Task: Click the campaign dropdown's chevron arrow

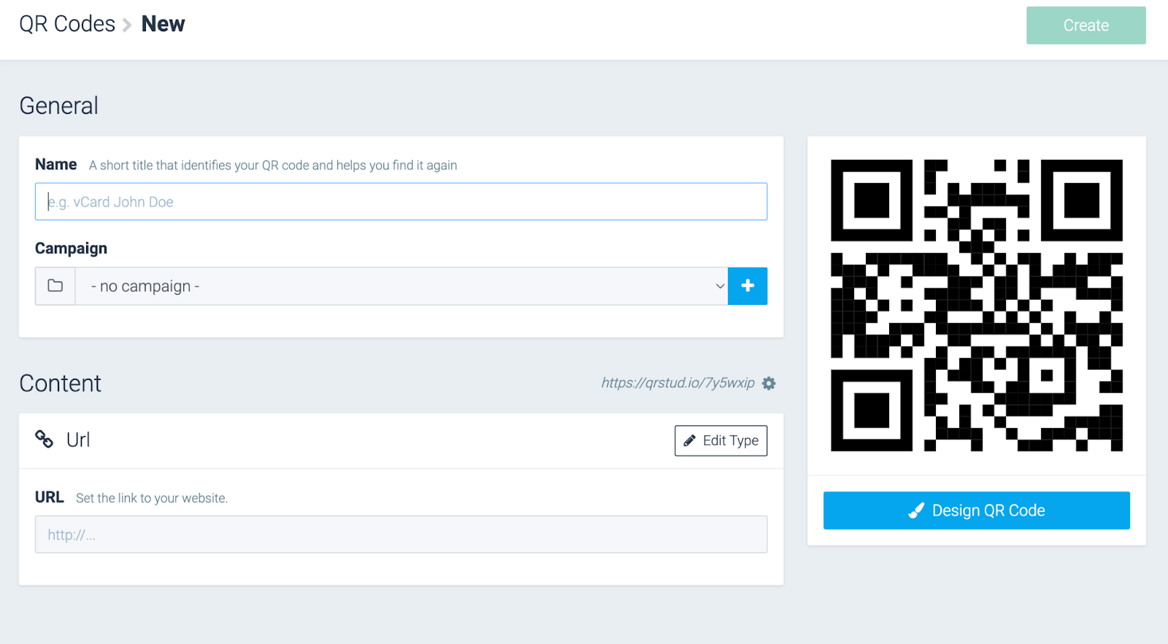Action: click(720, 286)
